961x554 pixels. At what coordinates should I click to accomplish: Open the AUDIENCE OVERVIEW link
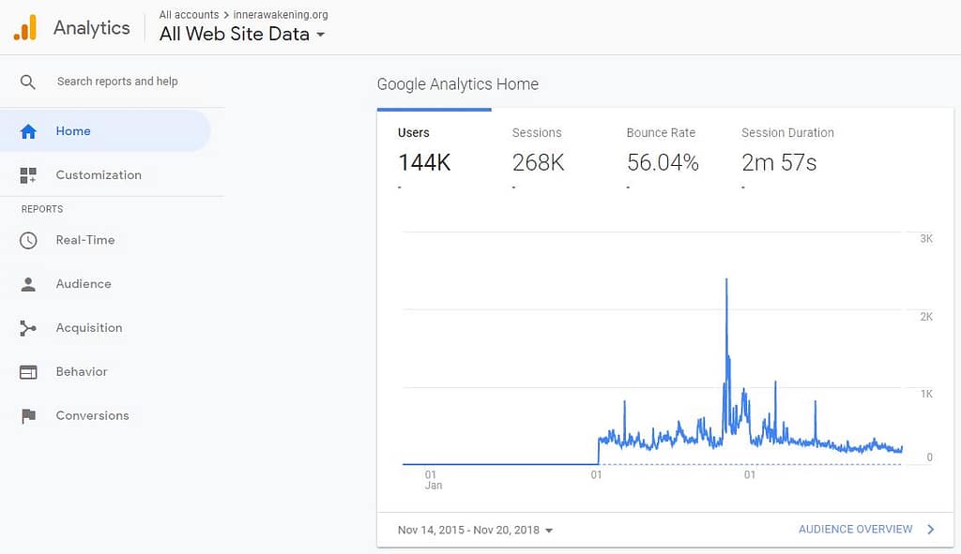point(856,529)
